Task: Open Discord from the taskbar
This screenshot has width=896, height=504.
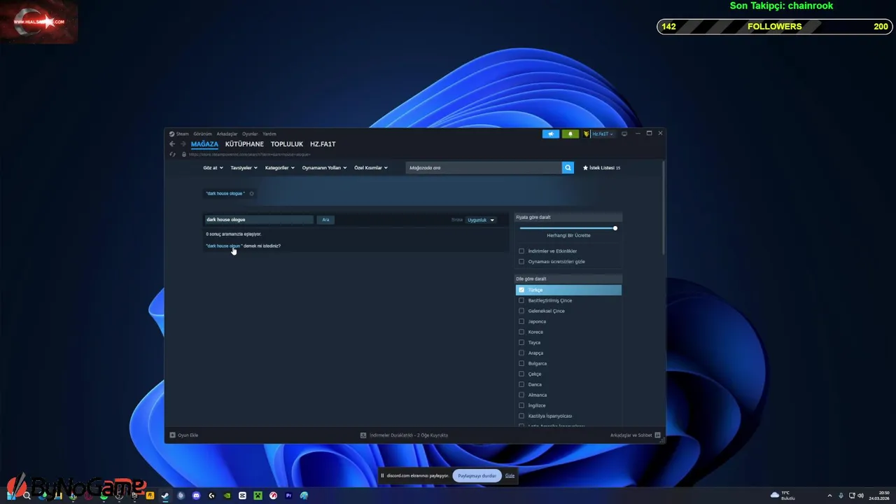Action: [196, 496]
